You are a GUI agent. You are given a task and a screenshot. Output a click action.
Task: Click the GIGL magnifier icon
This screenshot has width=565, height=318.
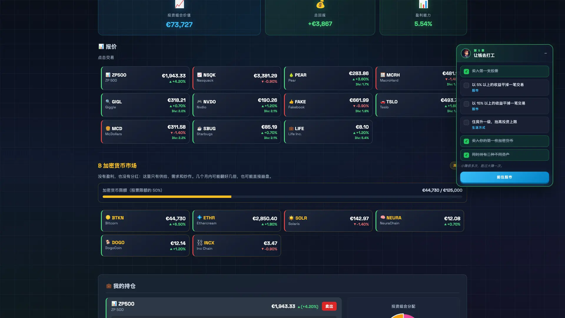(108, 102)
